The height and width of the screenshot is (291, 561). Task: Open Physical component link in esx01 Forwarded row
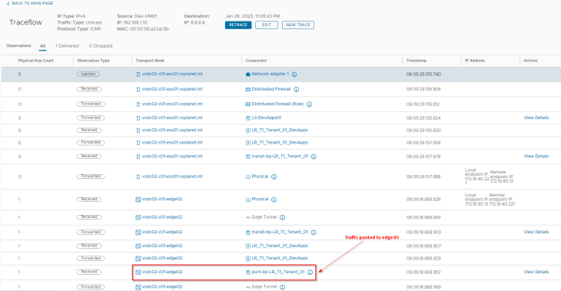260,177
